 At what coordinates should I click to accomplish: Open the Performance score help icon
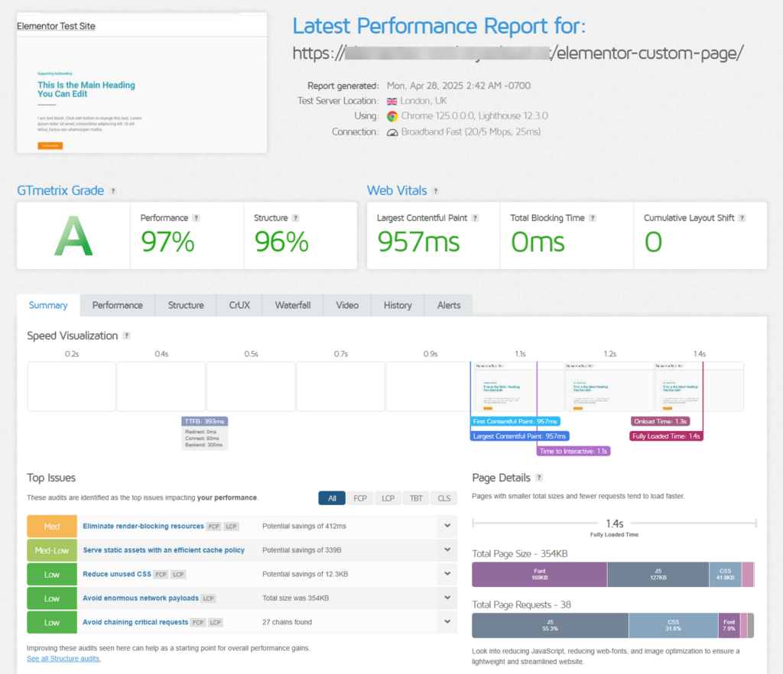(197, 218)
